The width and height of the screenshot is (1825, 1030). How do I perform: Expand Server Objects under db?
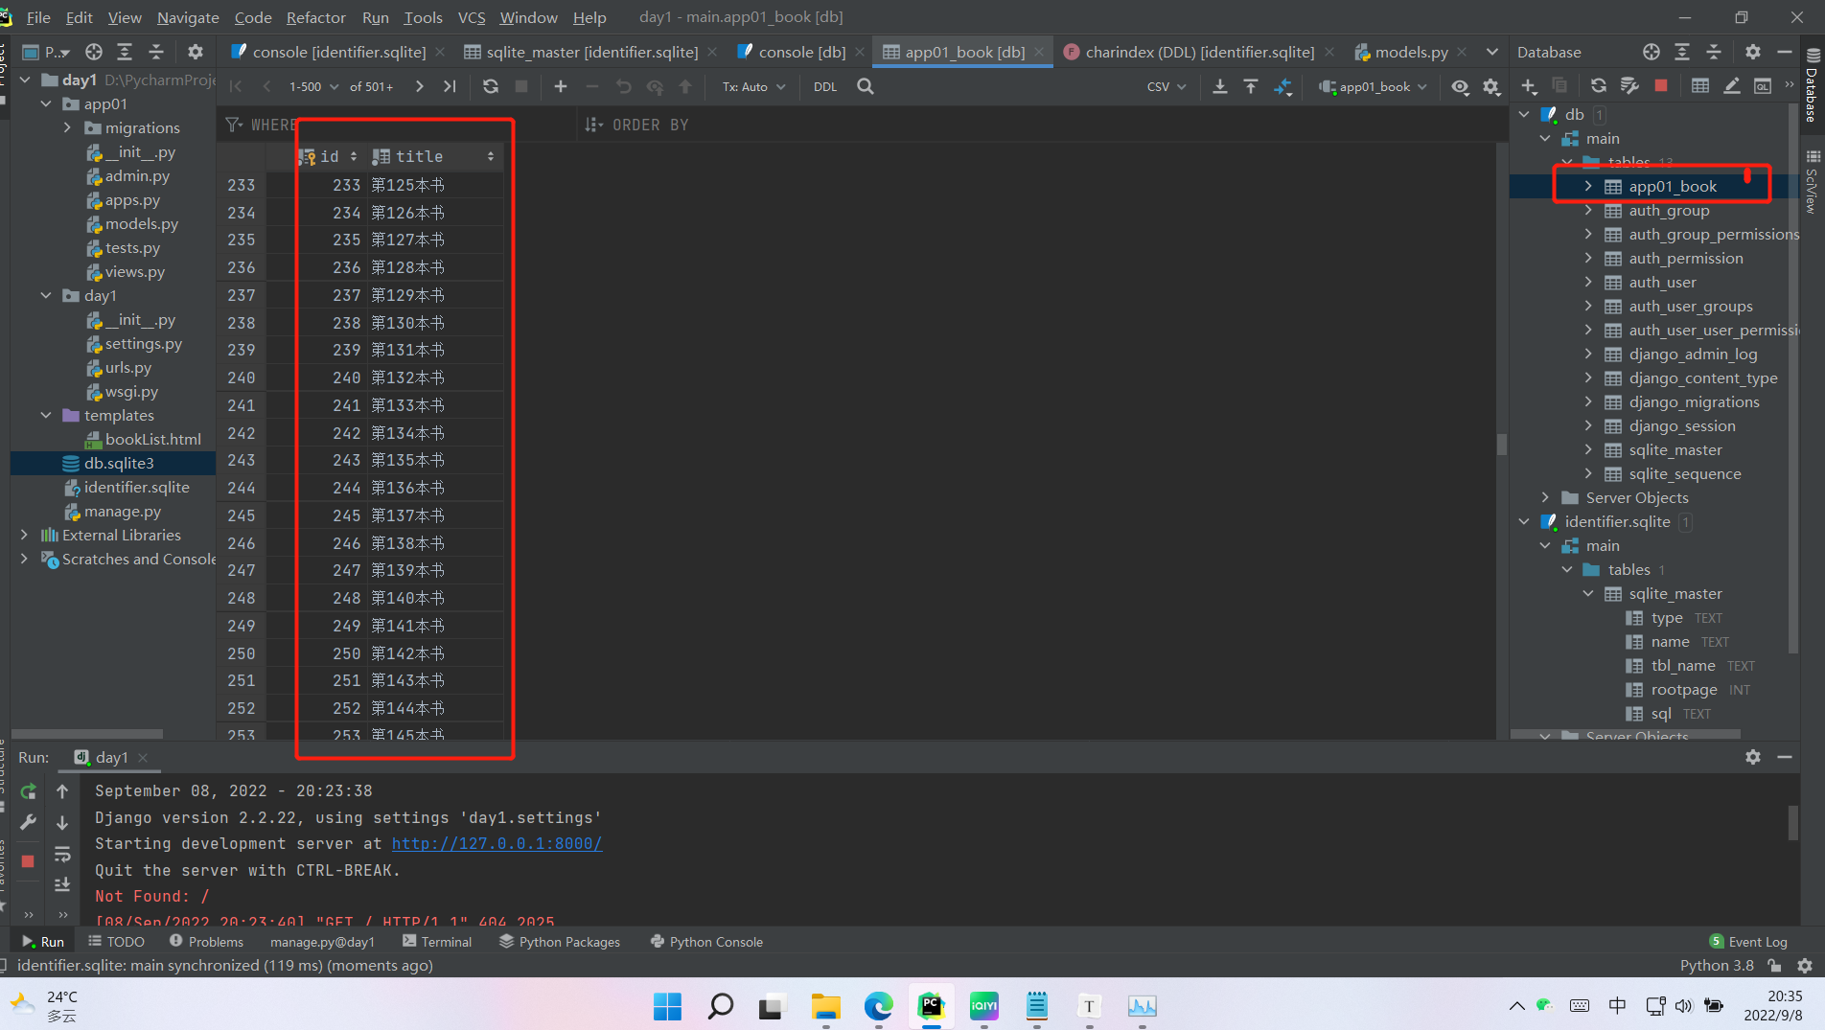(1544, 497)
